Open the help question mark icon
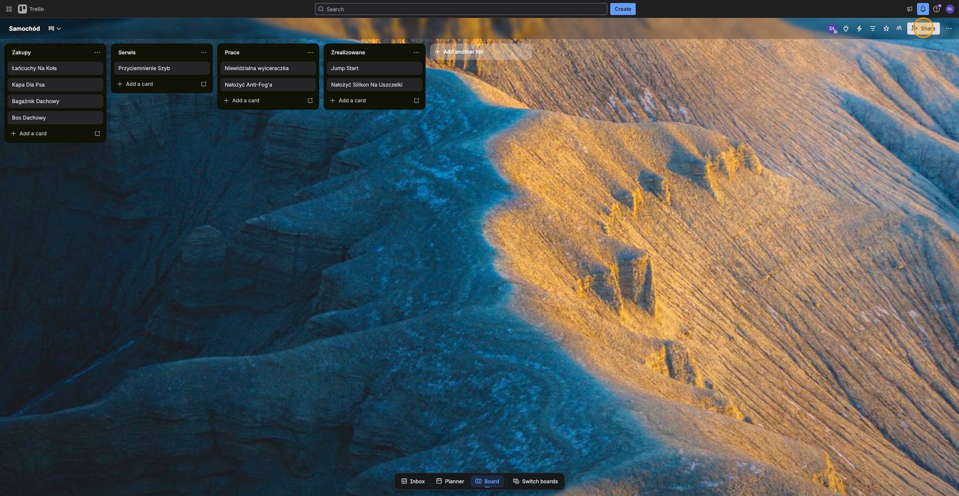This screenshot has width=959, height=496. pos(936,9)
